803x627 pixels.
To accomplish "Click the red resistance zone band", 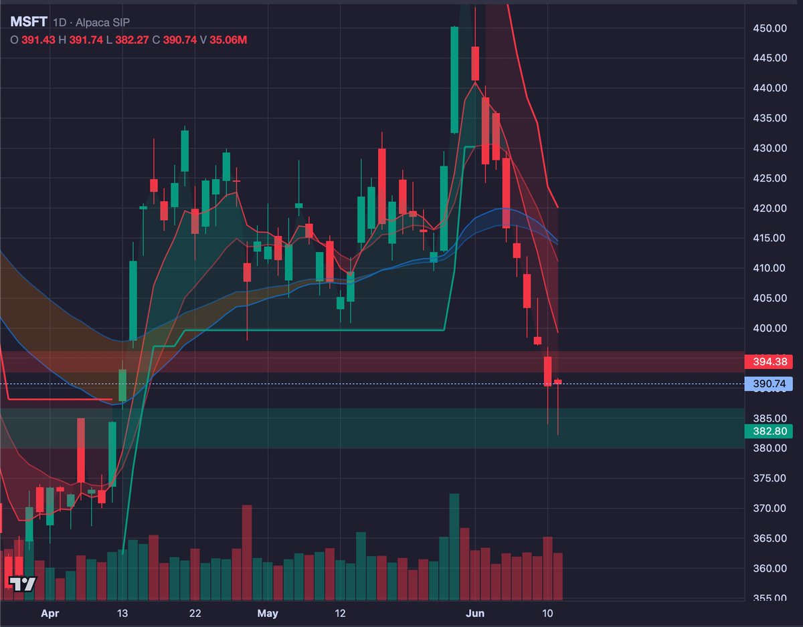I will click(x=371, y=362).
